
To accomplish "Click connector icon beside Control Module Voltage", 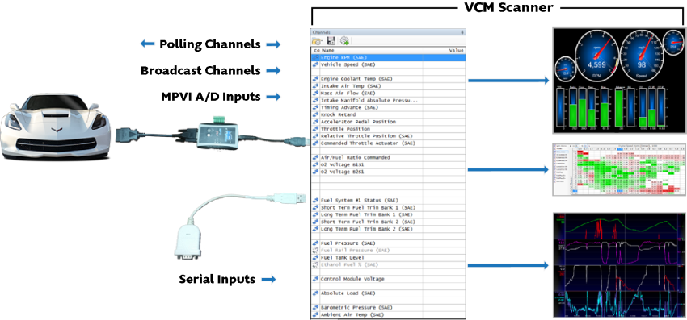I will (315, 279).
